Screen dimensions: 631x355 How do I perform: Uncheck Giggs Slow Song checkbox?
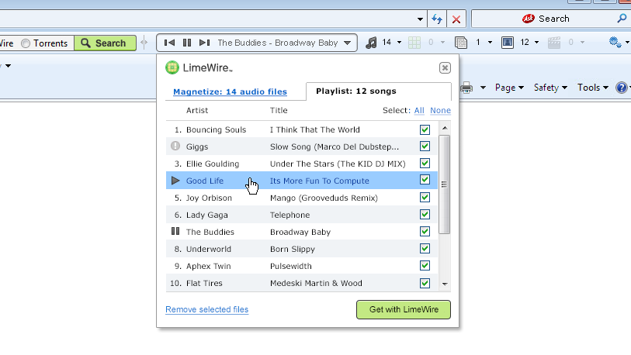point(425,146)
